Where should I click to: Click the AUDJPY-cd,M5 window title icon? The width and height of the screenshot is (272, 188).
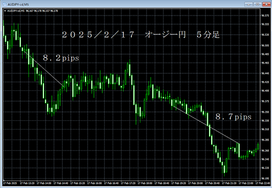4,4
